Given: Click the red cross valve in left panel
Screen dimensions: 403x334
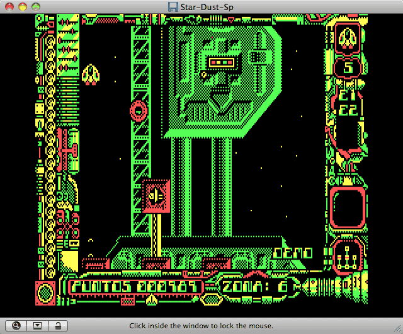Looking at the screenshot, I should (67, 151).
